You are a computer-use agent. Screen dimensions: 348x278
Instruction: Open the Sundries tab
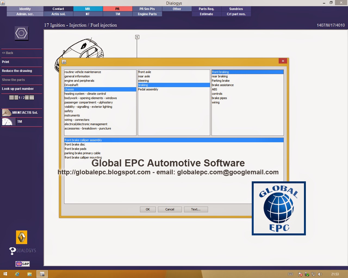point(236,9)
